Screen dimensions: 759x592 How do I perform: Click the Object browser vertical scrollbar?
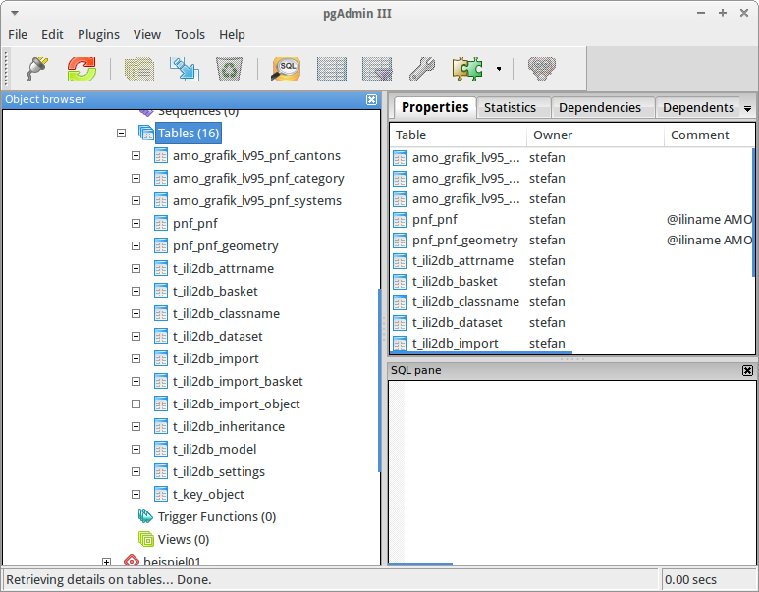379,380
